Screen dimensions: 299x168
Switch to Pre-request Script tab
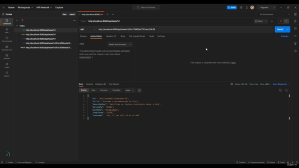click(x=137, y=36)
